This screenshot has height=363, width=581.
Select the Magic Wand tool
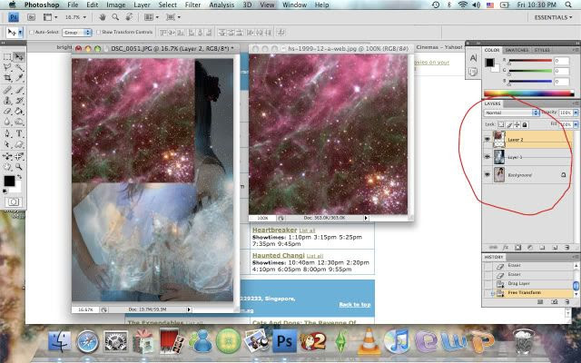pos(18,67)
